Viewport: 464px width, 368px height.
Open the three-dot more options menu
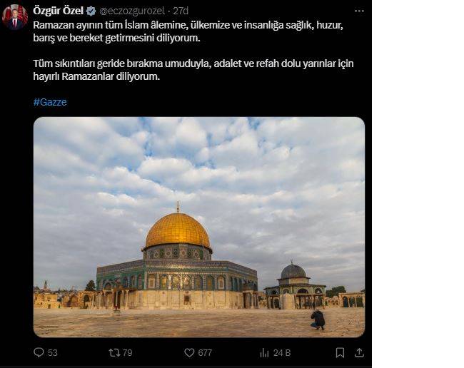[x=359, y=11]
